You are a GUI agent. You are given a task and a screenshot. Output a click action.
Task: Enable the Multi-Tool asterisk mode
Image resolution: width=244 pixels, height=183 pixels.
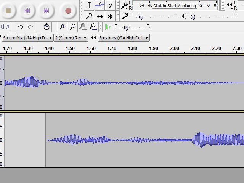(110, 16)
